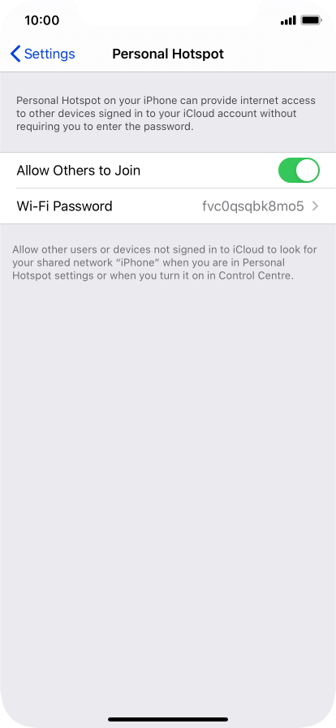
Task: Tap the password value fvc0qsqbk8mo5
Action: [253, 206]
